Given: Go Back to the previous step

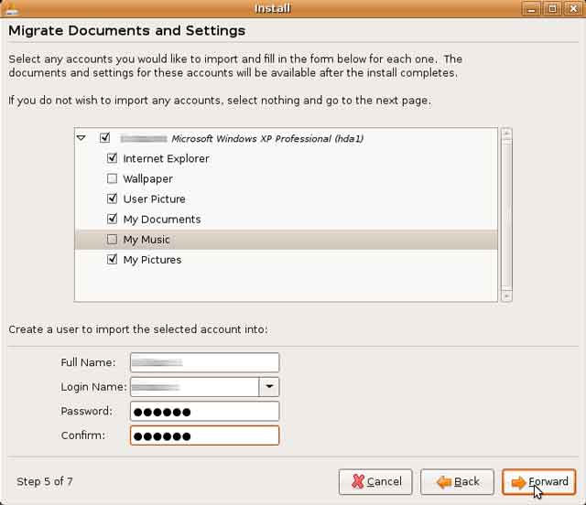Looking at the screenshot, I should (458, 481).
